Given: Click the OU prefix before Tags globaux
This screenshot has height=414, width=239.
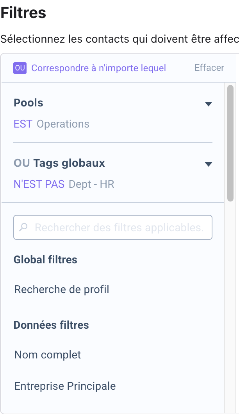Looking at the screenshot, I should tap(21, 163).
